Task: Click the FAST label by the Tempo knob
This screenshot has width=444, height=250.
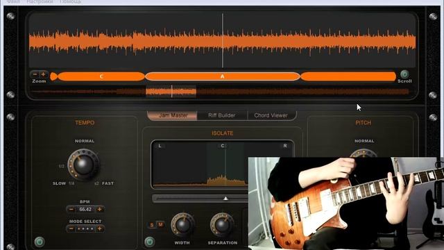Action: (x=108, y=183)
